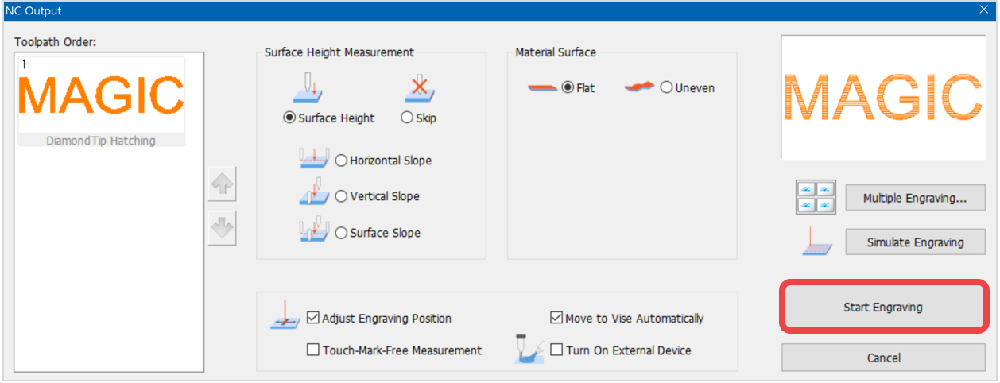Open the Multiple Engraving dialog button
Image resolution: width=1000 pixels, height=383 pixels.
[915, 198]
